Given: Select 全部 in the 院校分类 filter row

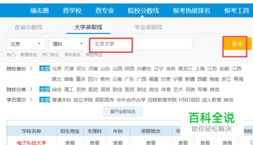Looking at the screenshot, I should coord(45,89).
